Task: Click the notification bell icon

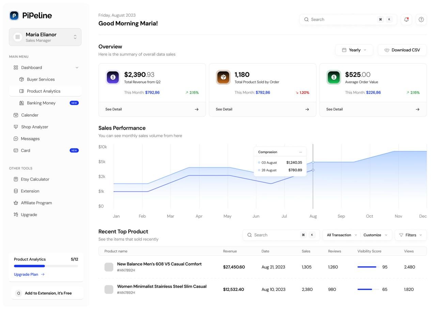Action: coord(406,19)
